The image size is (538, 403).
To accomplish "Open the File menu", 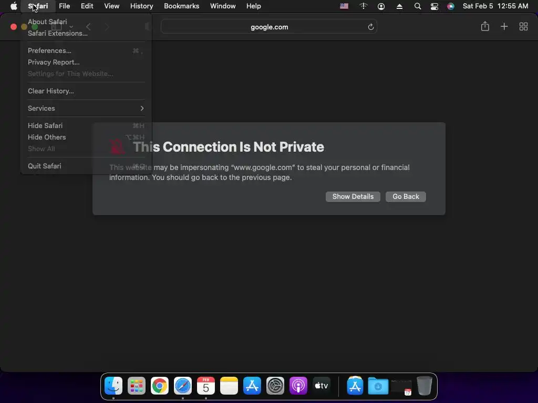I will point(64,6).
